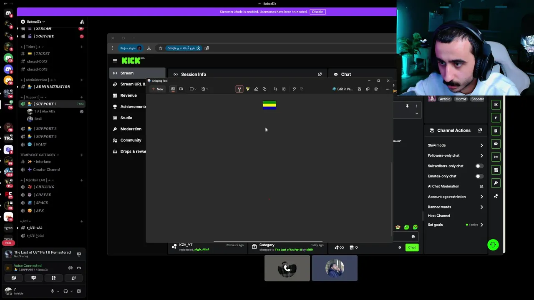Open Snipping Tool see more menu
The width and height of the screenshot is (534, 300).
tap(388, 89)
